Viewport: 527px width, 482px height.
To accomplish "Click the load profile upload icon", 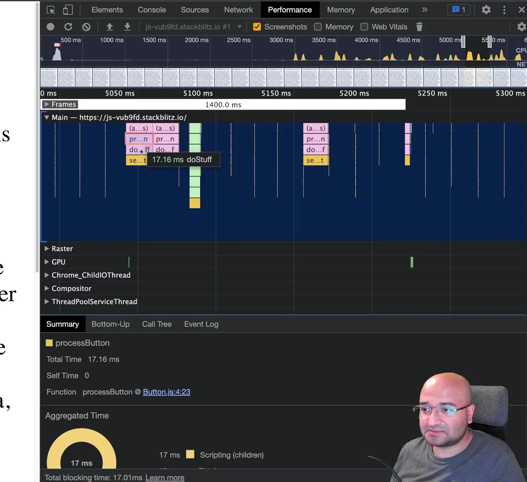I will [x=110, y=27].
